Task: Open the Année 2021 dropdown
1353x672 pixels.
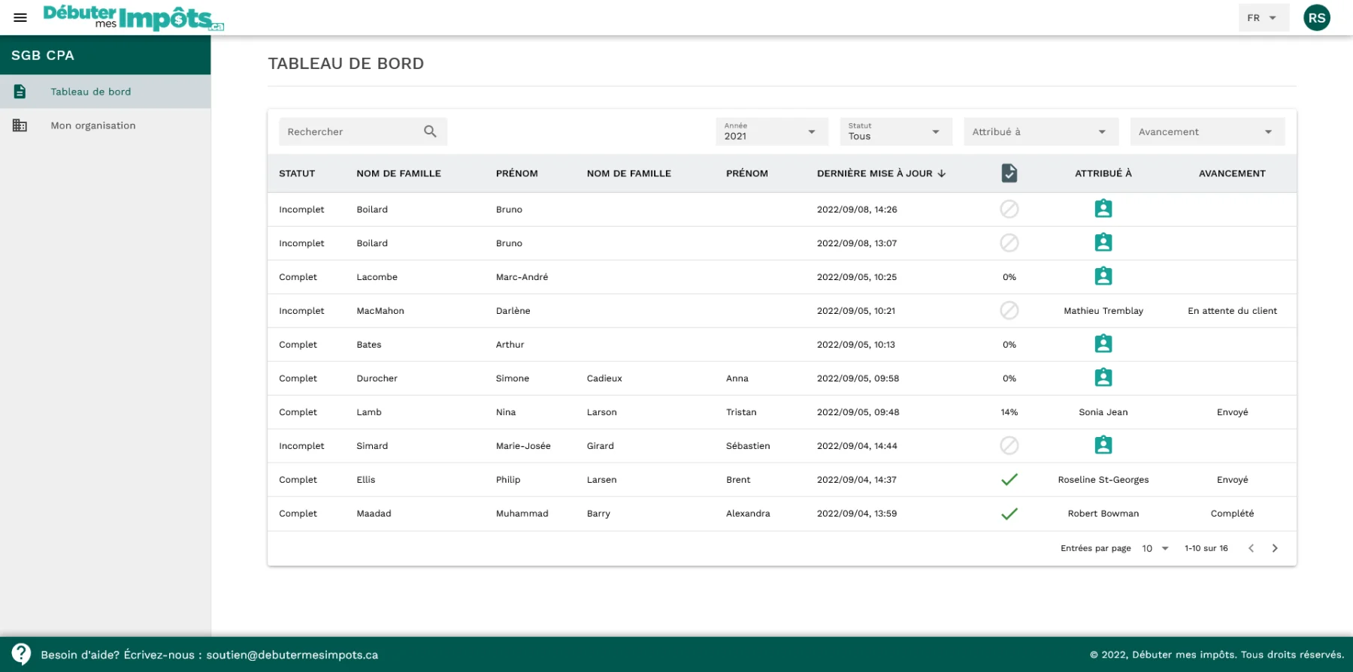Action: [x=772, y=131]
